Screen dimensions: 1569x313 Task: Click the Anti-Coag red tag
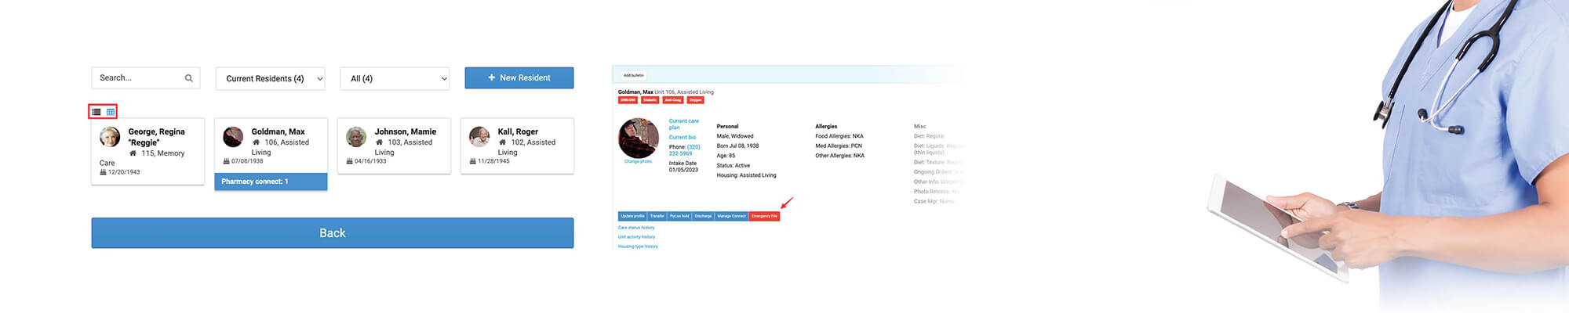tap(673, 100)
